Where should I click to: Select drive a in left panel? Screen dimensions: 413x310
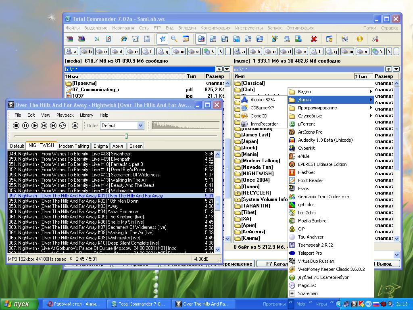(x=72, y=51)
